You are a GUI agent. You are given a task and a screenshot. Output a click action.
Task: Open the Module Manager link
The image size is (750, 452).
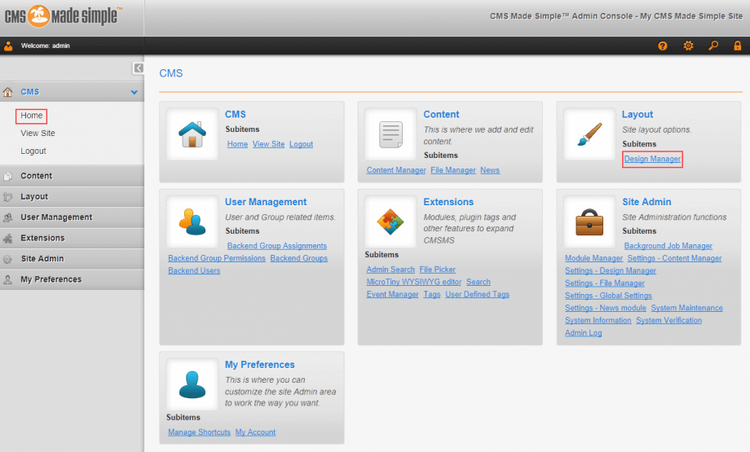[593, 258]
